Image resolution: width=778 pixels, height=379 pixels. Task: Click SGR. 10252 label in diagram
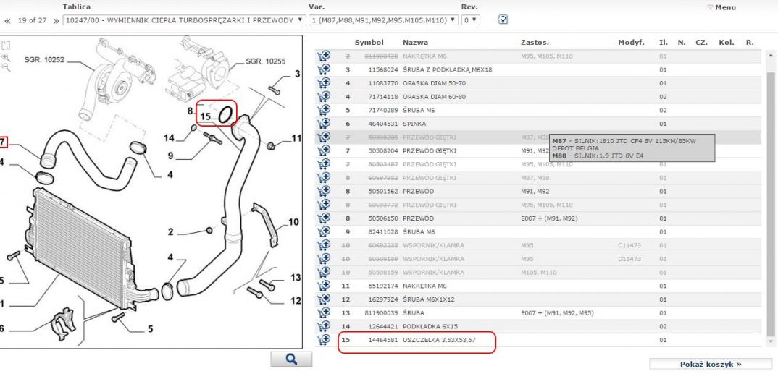click(44, 60)
